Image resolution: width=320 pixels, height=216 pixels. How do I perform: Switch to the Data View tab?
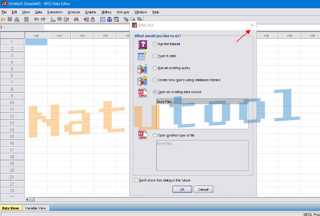(11, 208)
